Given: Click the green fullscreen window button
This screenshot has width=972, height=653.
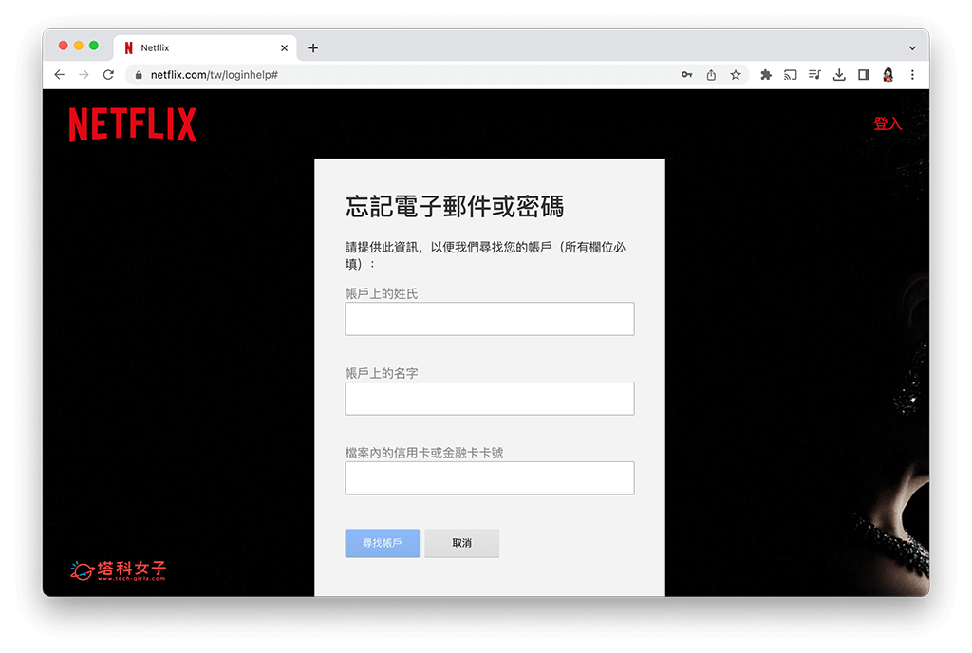Looking at the screenshot, I should tap(94, 46).
